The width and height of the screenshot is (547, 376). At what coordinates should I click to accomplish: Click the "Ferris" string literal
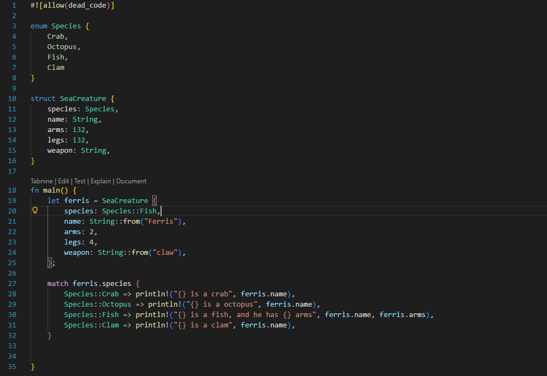(x=161, y=222)
